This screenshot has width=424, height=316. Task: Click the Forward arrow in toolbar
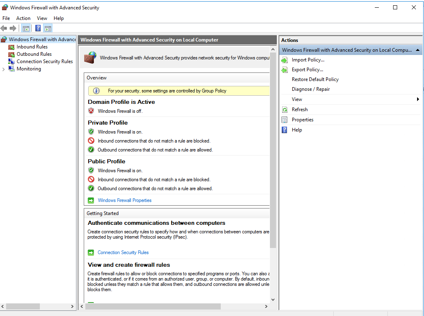(x=13, y=29)
